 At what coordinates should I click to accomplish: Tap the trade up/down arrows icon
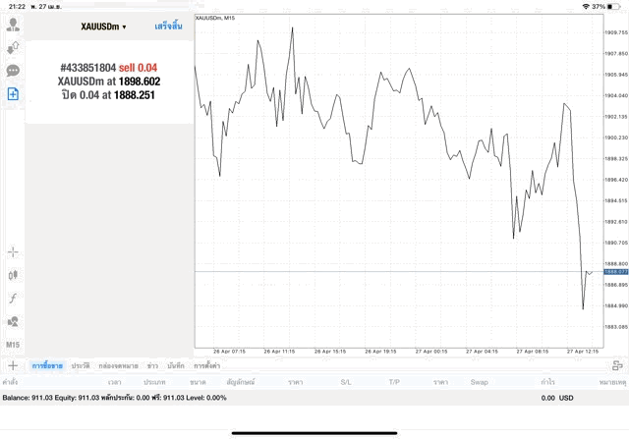click(x=13, y=47)
